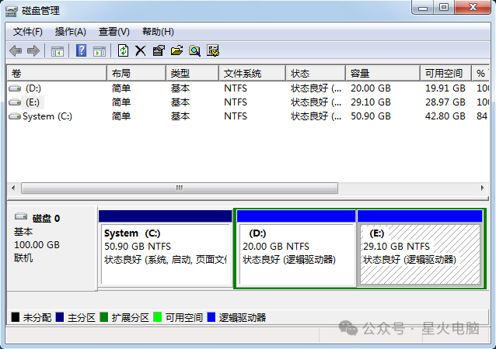The height and width of the screenshot is (349, 496).
Task: Click the magnifier Search toolbar icon
Action: point(194,50)
